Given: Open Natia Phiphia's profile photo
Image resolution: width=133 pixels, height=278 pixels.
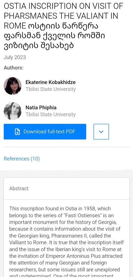Looking at the screenshot, I should coord(13,111).
